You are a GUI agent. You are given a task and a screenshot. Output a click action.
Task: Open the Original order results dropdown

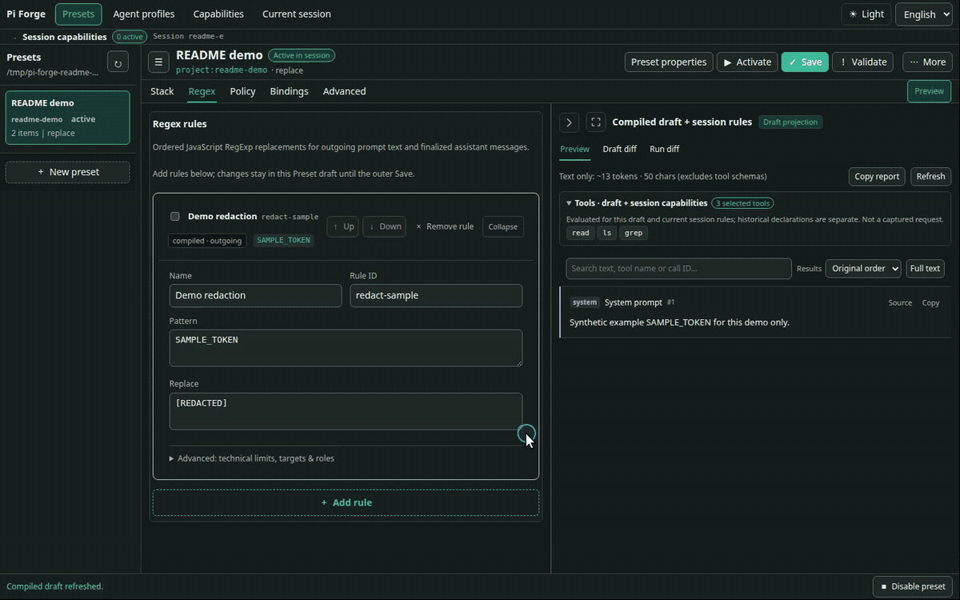(x=863, y=269)
